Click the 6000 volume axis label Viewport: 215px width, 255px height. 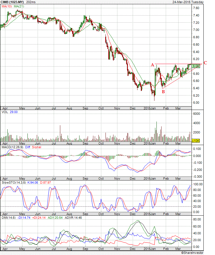(x=197, y=114)
